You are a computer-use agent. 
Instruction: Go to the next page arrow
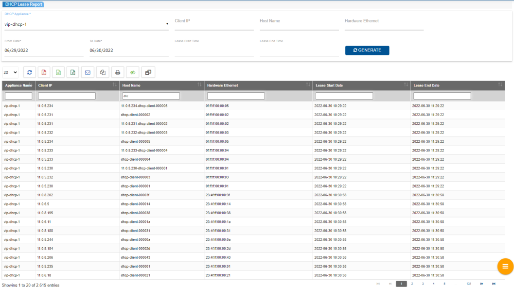[481, 284]
